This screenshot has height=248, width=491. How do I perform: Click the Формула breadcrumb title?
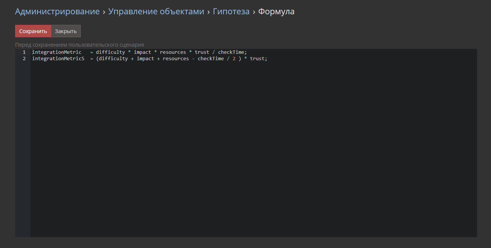276,12
